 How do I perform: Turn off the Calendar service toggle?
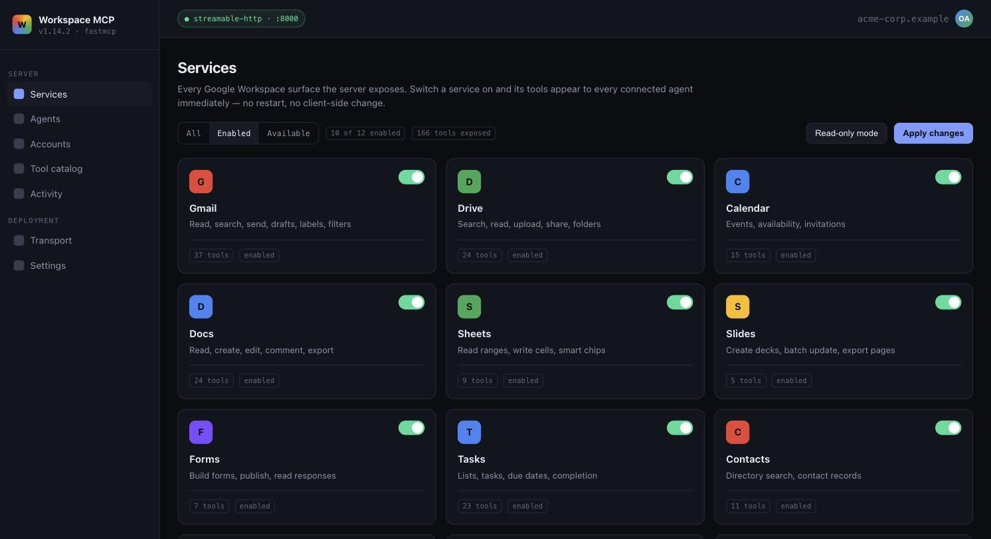tap(948, 177)
